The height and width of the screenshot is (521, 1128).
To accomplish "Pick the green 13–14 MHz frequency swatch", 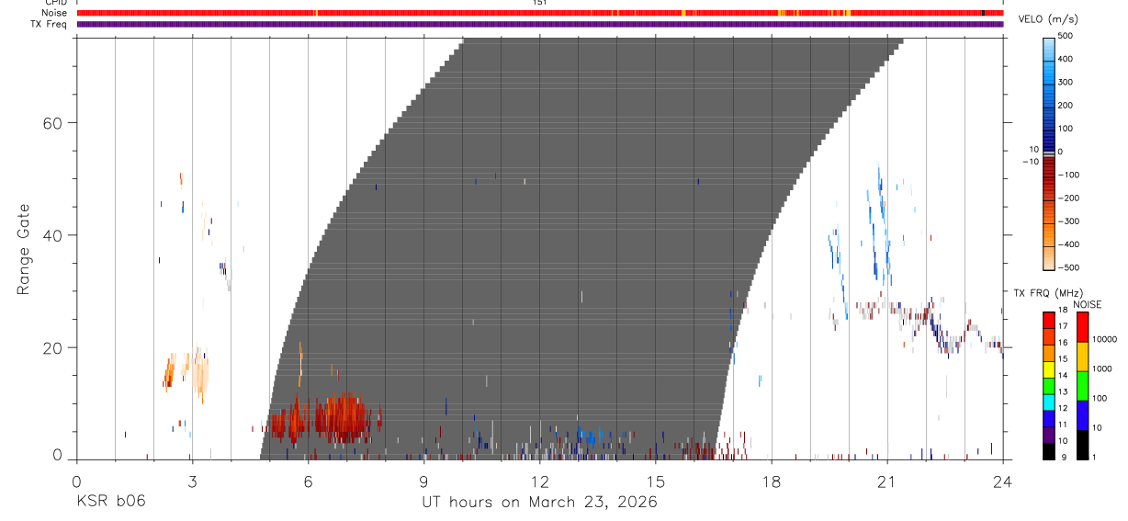I will coord(1049,385).
